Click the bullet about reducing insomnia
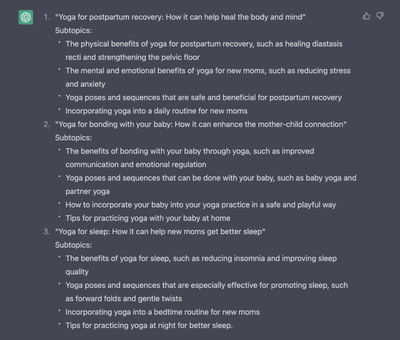 click(x=201, y=258)
